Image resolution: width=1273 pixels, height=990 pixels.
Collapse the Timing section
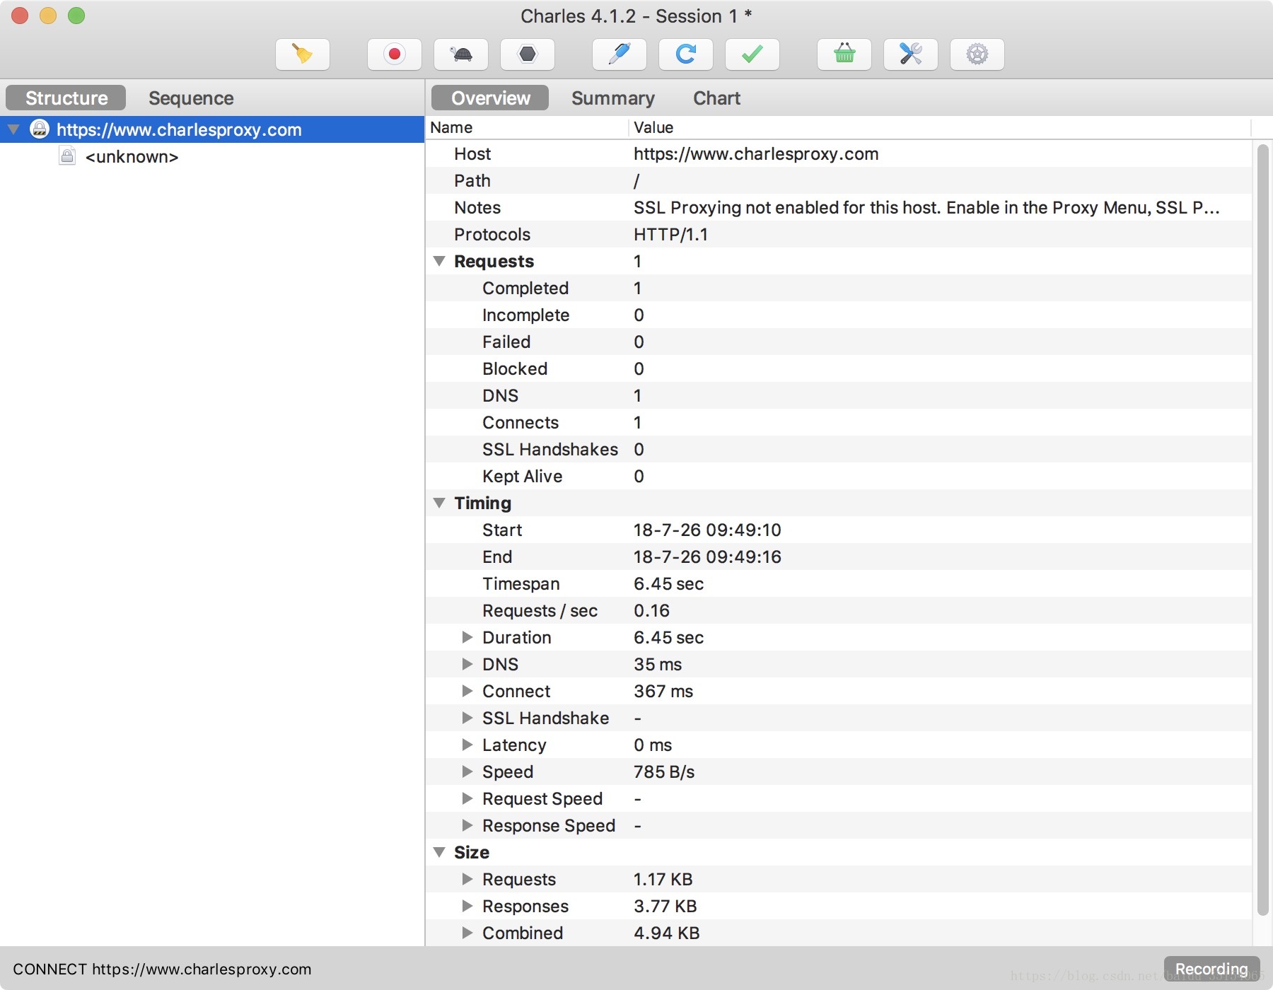coord(439,503)
